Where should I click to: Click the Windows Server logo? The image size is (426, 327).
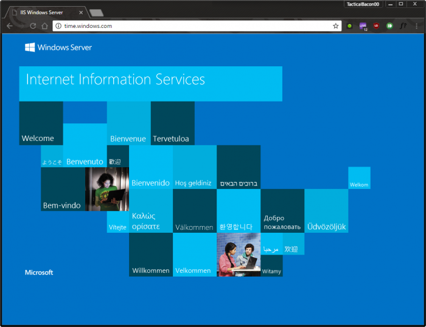[x=58, y=47]
